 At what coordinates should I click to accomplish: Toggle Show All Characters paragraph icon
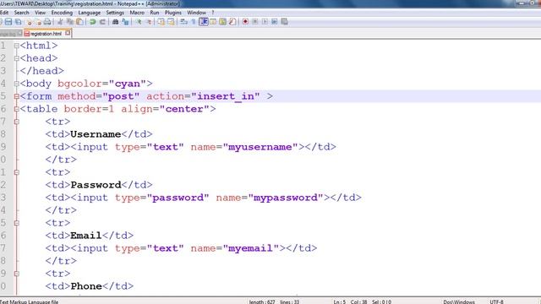[194, 22]
